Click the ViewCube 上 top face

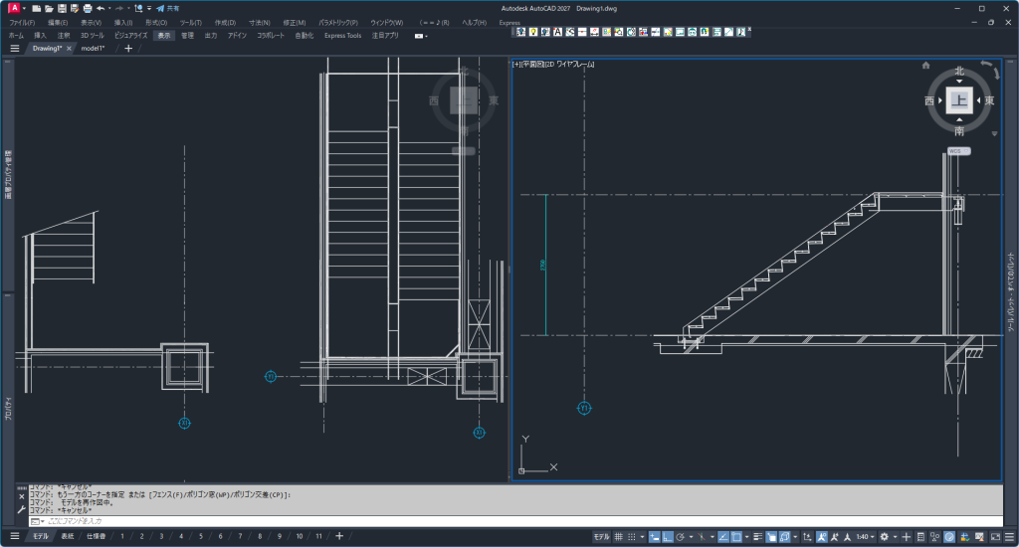coord(959,100)
